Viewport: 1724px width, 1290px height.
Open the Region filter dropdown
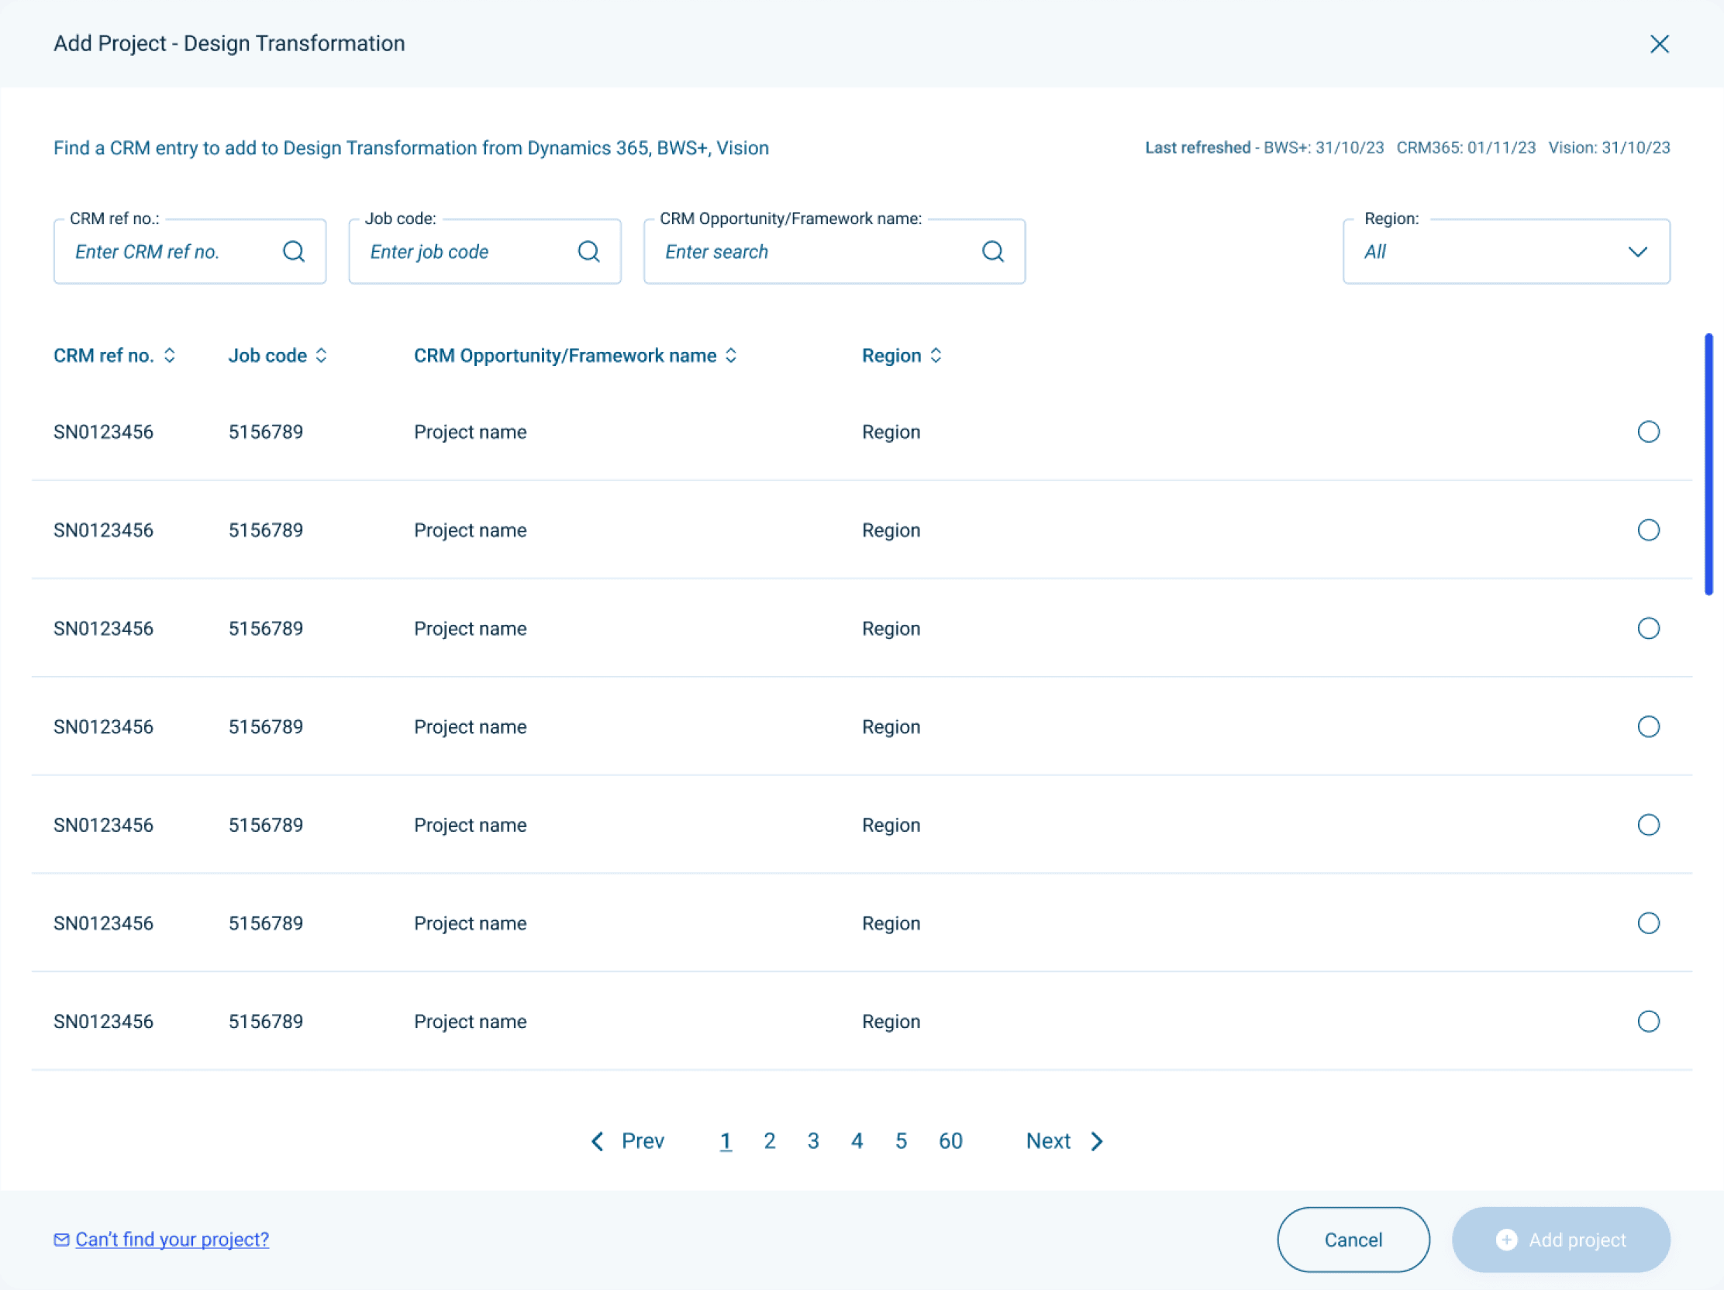point(1505,252)
